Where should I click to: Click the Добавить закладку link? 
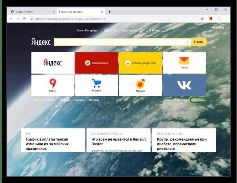coord(176,100)
